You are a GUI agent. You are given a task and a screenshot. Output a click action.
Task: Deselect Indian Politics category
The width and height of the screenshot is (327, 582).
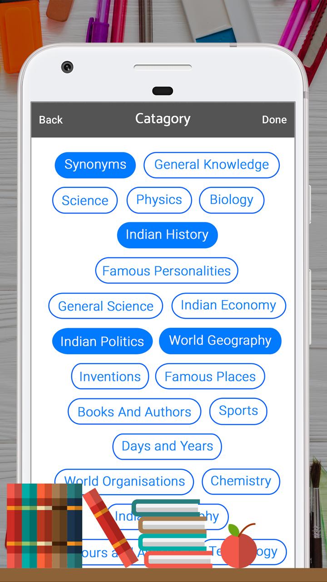102,341
